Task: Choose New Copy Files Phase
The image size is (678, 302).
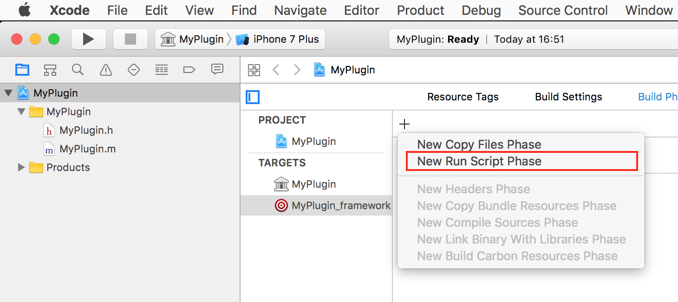Action: pos(479,144)
